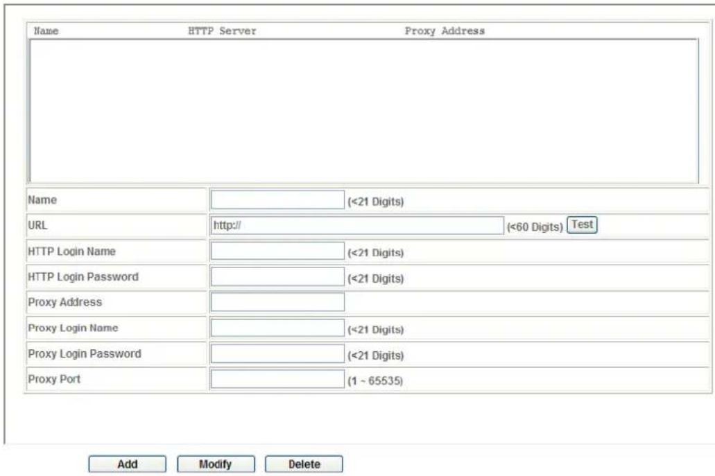
Task: Click the Test button beside URL
Action: [582, 224]
